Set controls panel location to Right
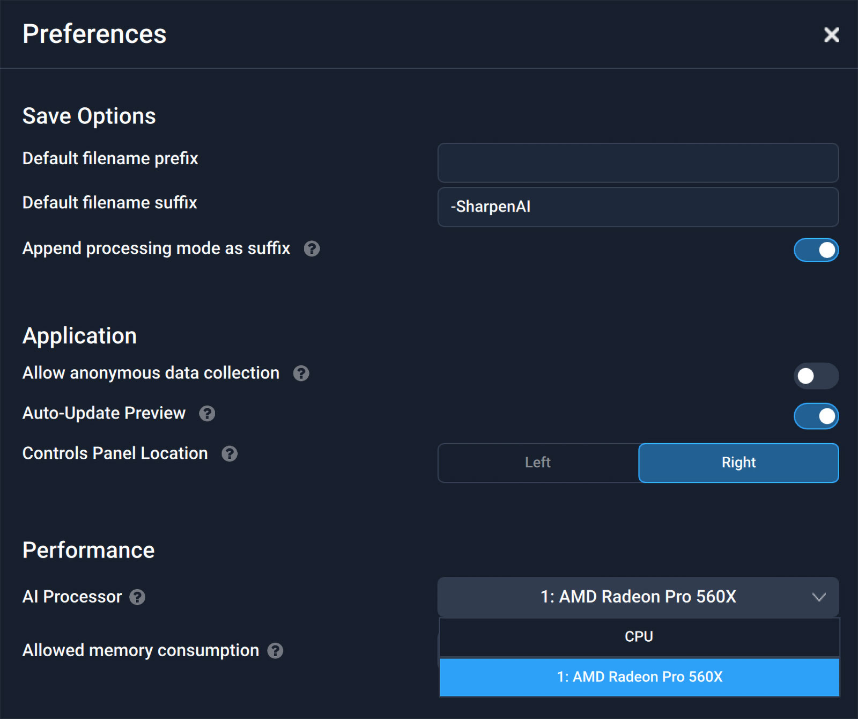Image resolution: width=858 pixels, height=719 pixels. pyautogui.click(x=738, y=463)
